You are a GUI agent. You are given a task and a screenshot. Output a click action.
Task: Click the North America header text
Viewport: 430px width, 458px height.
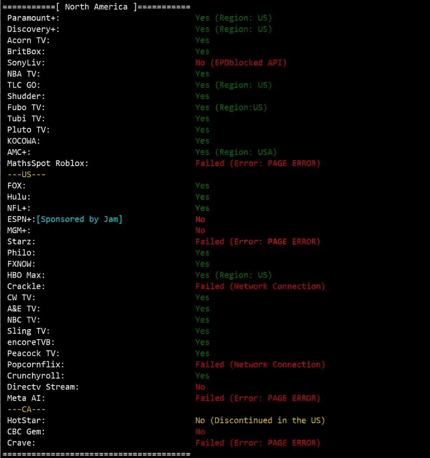click(96, 7)
